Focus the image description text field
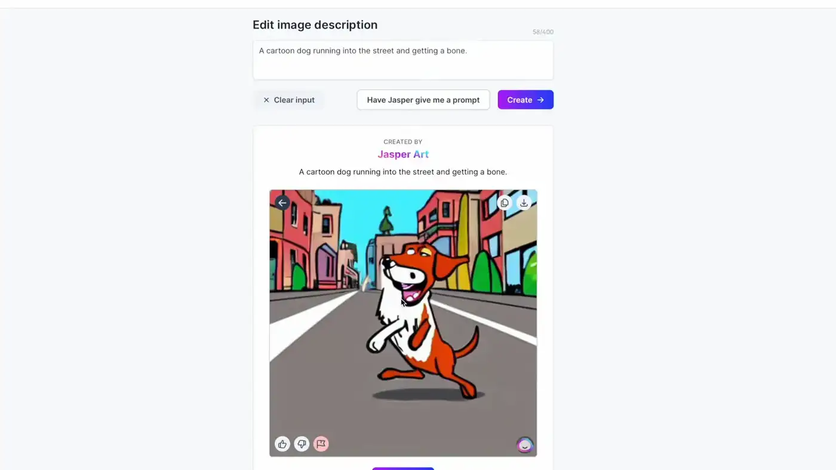This screenshot has height=470, width=836. pos(403,60)
